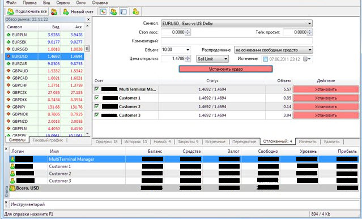The height and width of the screenshot is (219, 362).
Task: Open the Объем 10.00 volume dropdown
Action: coord(188,50)
